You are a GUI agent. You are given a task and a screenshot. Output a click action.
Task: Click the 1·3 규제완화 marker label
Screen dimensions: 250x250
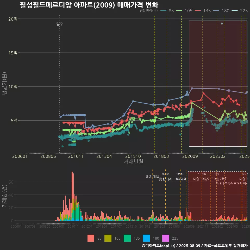pyautogui.click(x=216, y=177)
